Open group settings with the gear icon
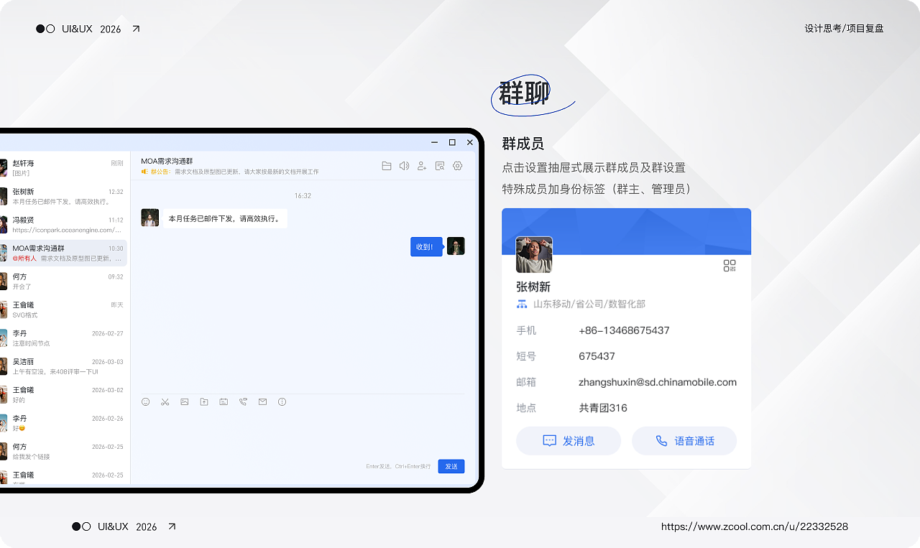This screenshot has height=548, width=920. tap(457, 165)
